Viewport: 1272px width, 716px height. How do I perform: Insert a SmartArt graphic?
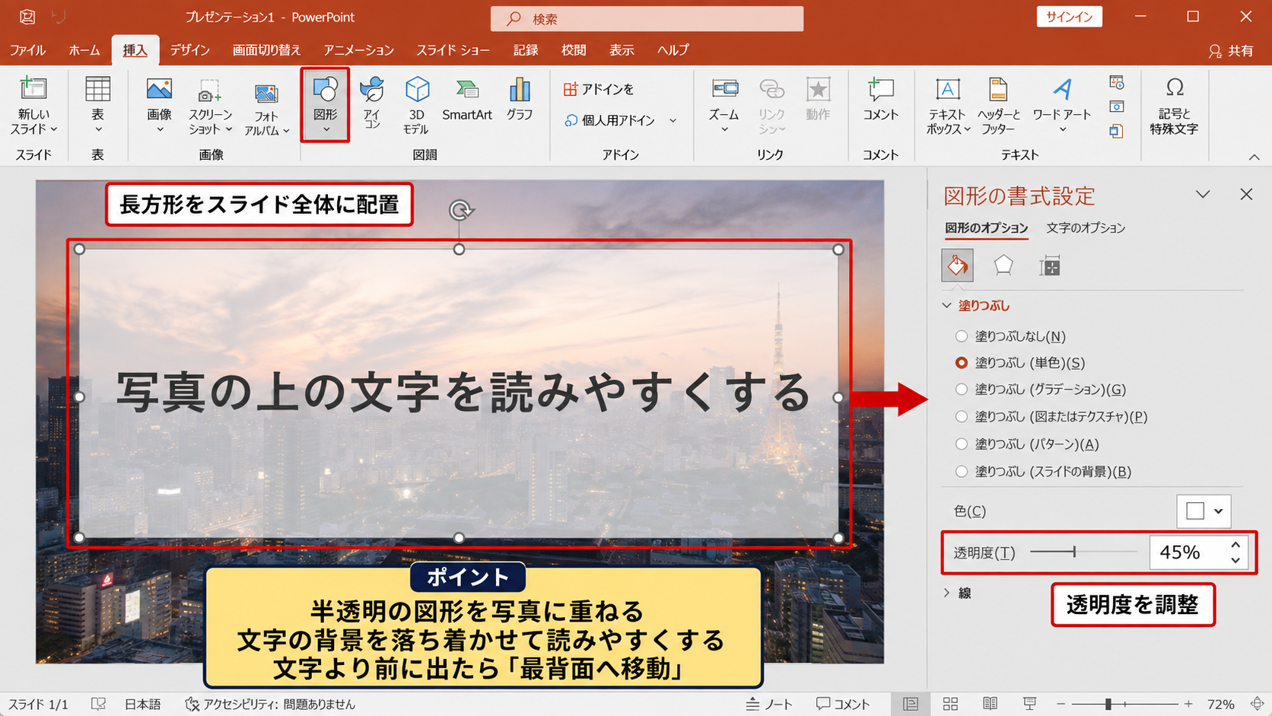click(467, 99)
